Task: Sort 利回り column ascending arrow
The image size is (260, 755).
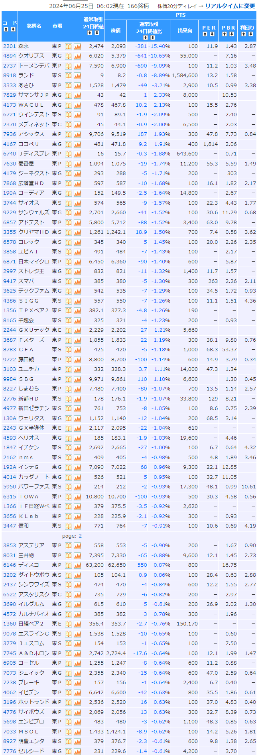Action: tap(244, 34)
